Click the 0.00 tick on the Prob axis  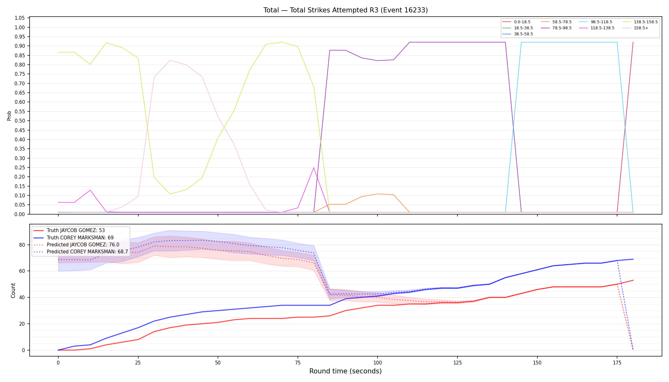point(20,214)
